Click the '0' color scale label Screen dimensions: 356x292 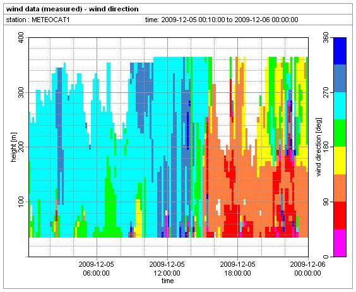pyautogui.click(x=326, y=257)
